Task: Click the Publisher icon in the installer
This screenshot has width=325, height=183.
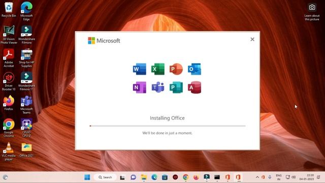Action: 176,87
